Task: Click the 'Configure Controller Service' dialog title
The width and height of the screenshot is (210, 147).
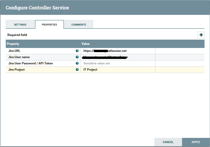Action: click(x=37, y=8)
